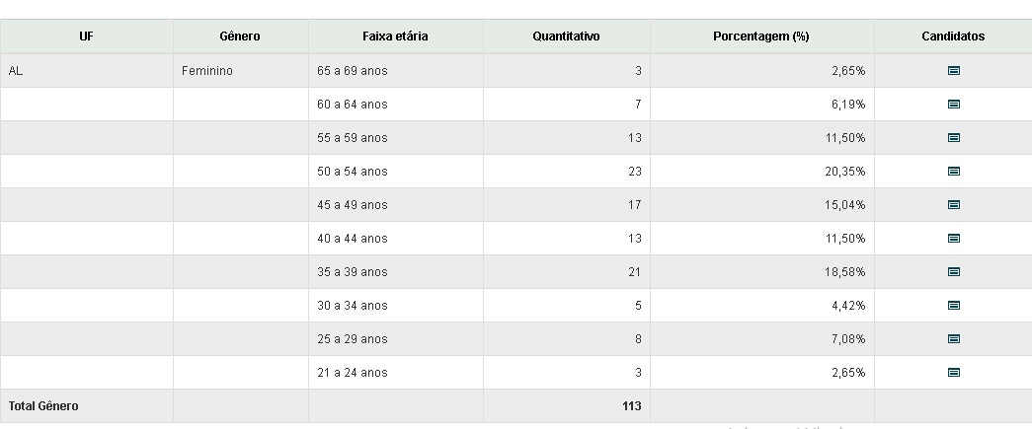
Task: Click the Candidatos column header
Action: click(x=953, y=36)
